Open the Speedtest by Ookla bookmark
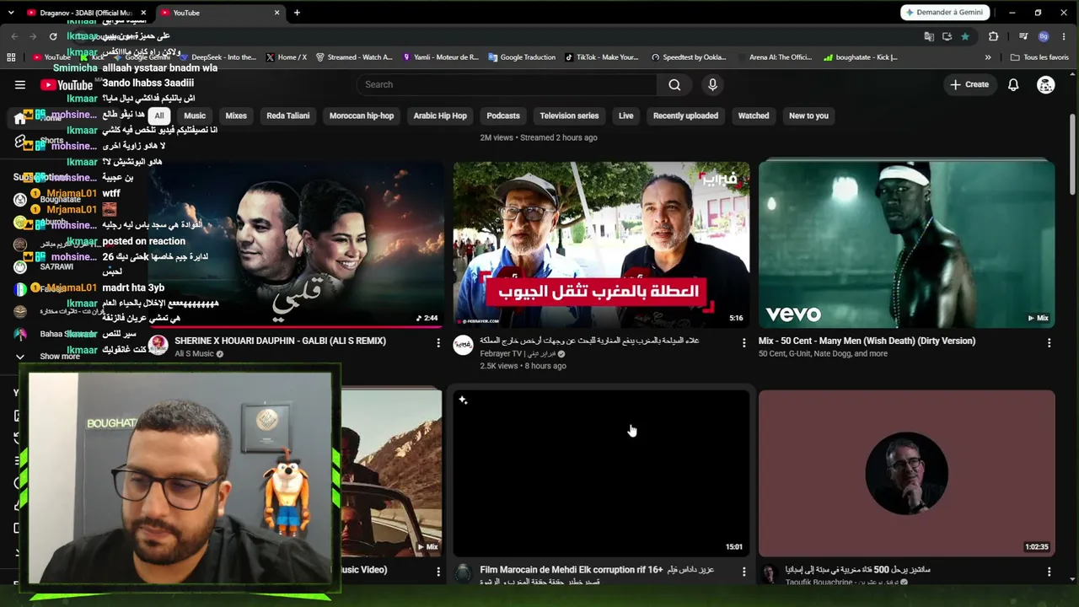Viewport: 1079px width, 607px height. tap(688, 57)
